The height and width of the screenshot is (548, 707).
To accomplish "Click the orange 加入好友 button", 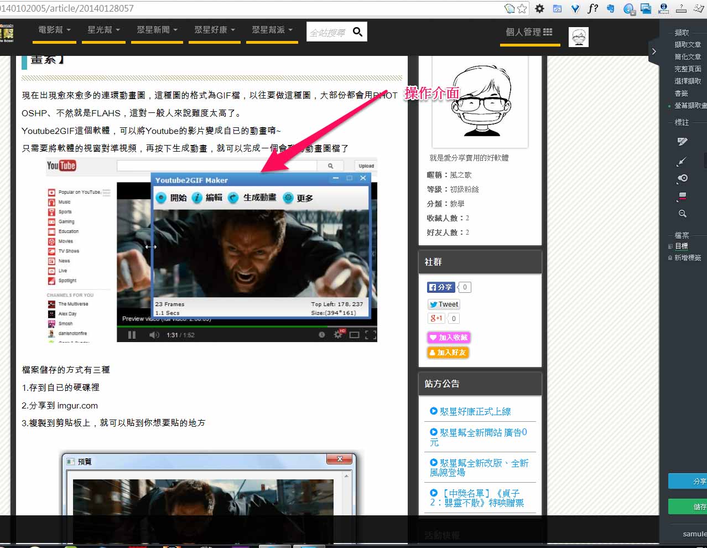I will pyautogui.click(x=448, y=352).
